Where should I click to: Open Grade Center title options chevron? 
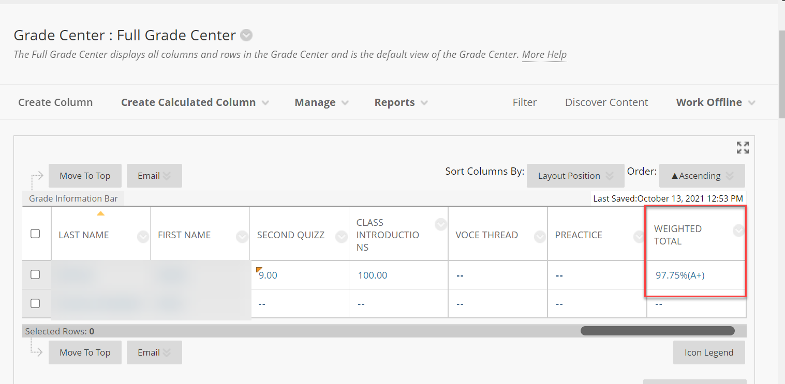247,35
